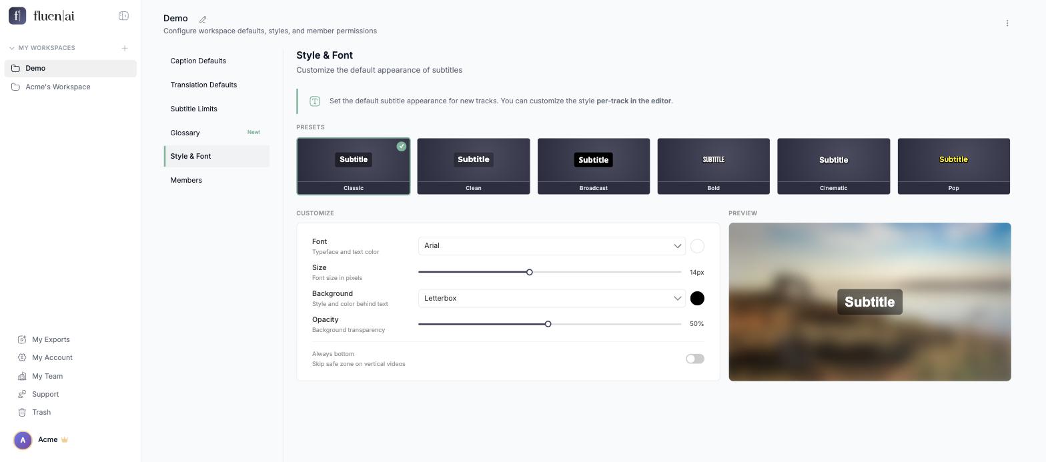Click the My Team icon

(22, 376)
